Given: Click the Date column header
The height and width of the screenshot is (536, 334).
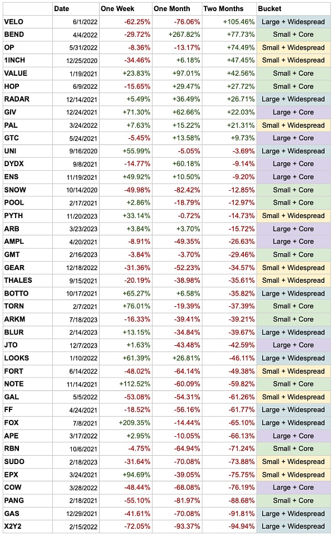Looking at the screenshot, I should 62,8.
